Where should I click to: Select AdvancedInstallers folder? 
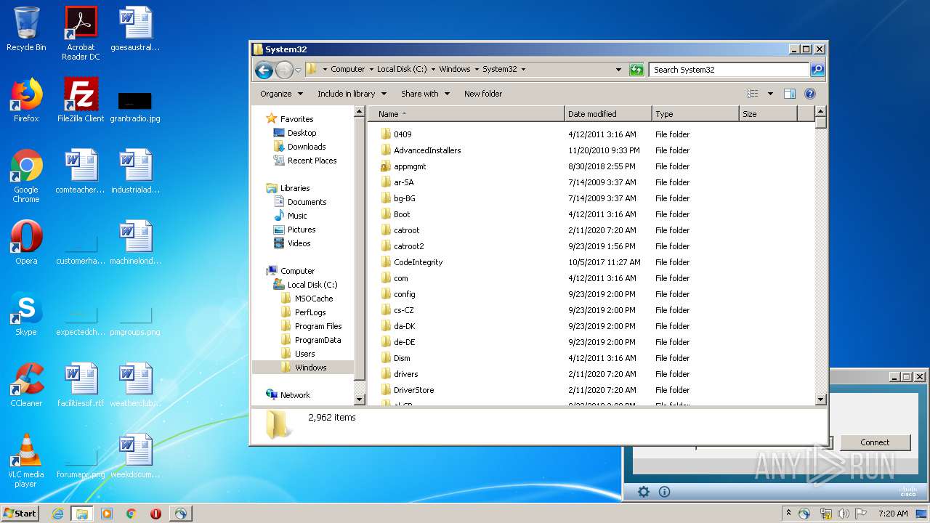click(427, 150)
